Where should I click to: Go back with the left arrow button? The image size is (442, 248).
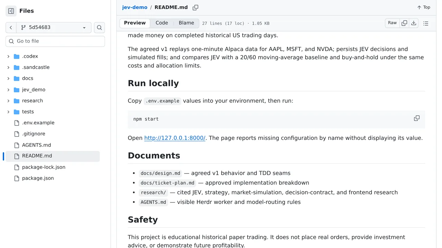coord(11,28)
